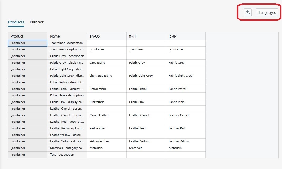The height and width of the screenshot is (169, 282).
Task: Switch to the Planner tab
Action: (x=37, y=22)
